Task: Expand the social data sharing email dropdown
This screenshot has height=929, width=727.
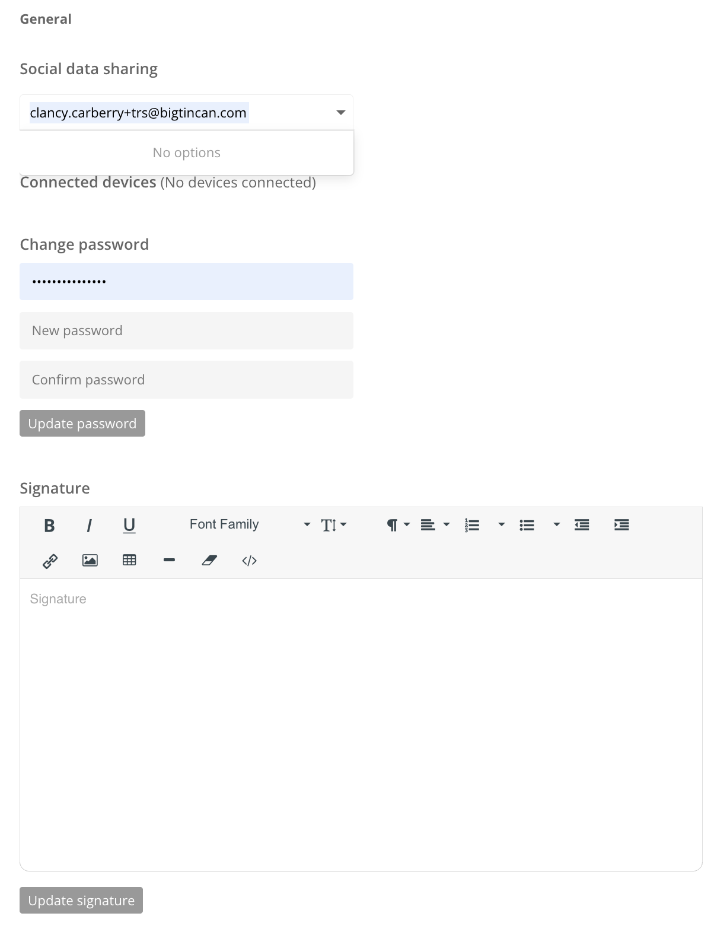Action: (340, 112)
